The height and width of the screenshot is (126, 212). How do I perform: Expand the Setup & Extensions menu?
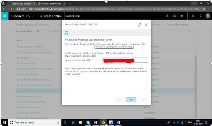click(x=178, y=24)
